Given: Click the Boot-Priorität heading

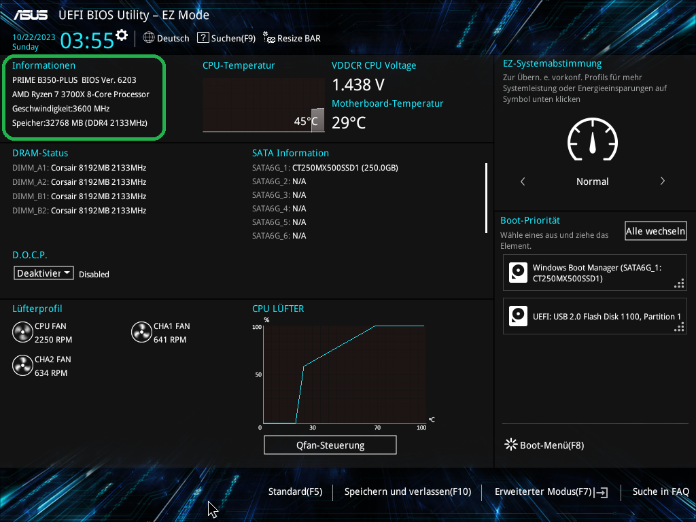Looking at the screenshot, I should [530, 220].
